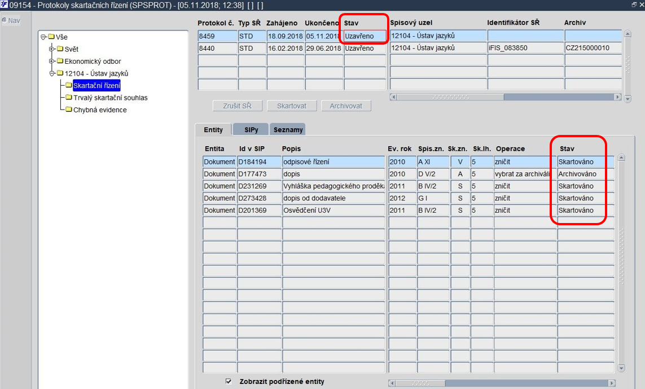645x389 pixels.
Task: Click the Zrušit SŘ button
Action: pos(238,106)
